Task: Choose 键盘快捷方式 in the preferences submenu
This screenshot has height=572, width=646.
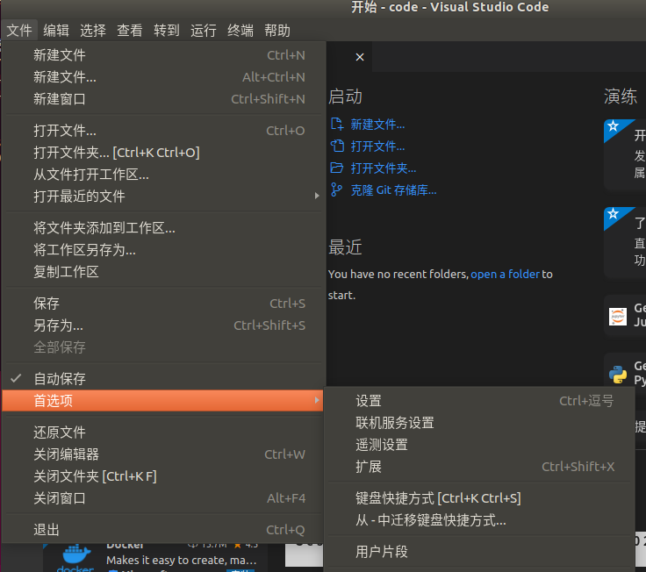Action: point(438,498)
